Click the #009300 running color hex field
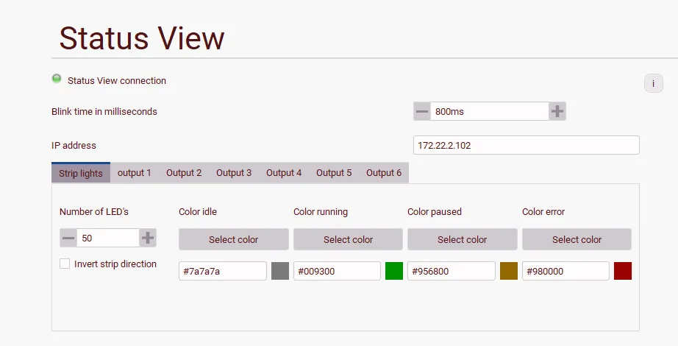The image size is (678, 346). coord(337,271)
